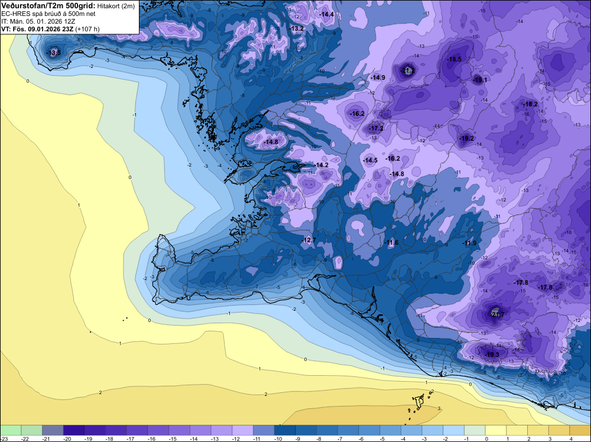591x442 pixels.
Task: Click the -14.4 temperature label
Action: 326,14
